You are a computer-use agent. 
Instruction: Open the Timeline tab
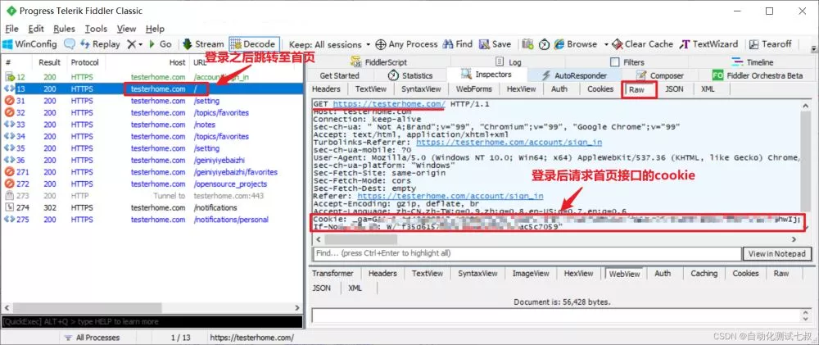click(x=752, y=62)
